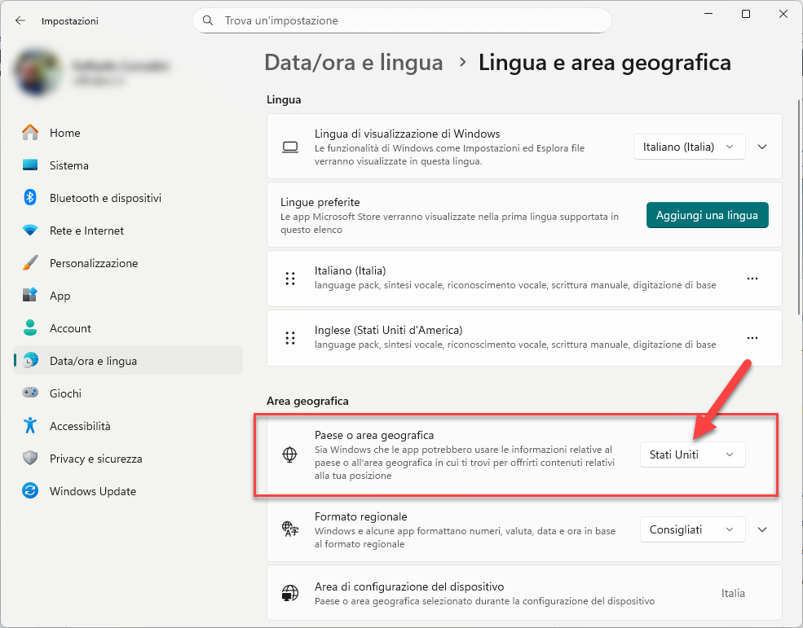Switch to Privacy e sicurezza
803x628 pixels.
(95, 459)
